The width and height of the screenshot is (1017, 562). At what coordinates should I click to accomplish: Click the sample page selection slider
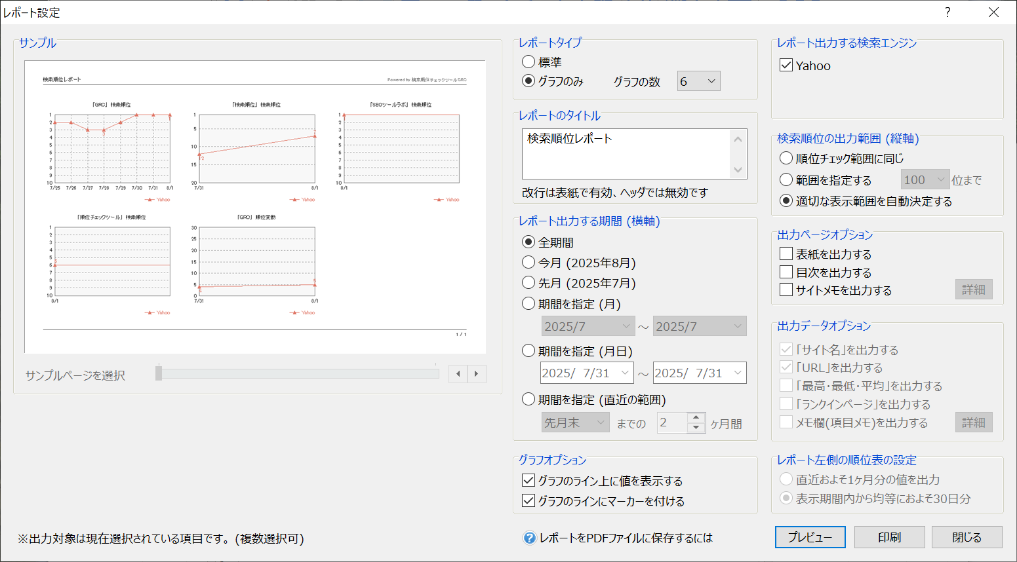298,374
